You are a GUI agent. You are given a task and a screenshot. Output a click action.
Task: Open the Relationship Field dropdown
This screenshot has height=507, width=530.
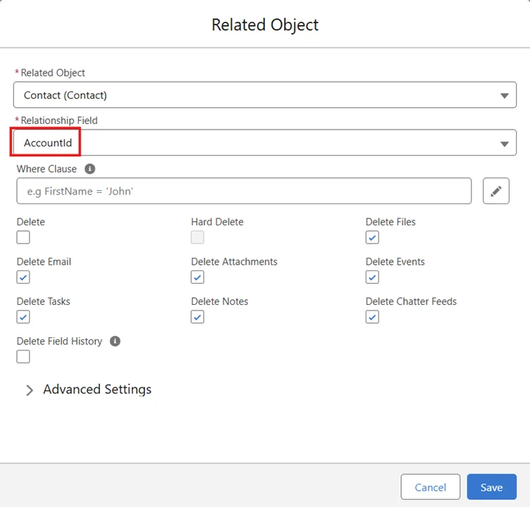click(265, 143)
